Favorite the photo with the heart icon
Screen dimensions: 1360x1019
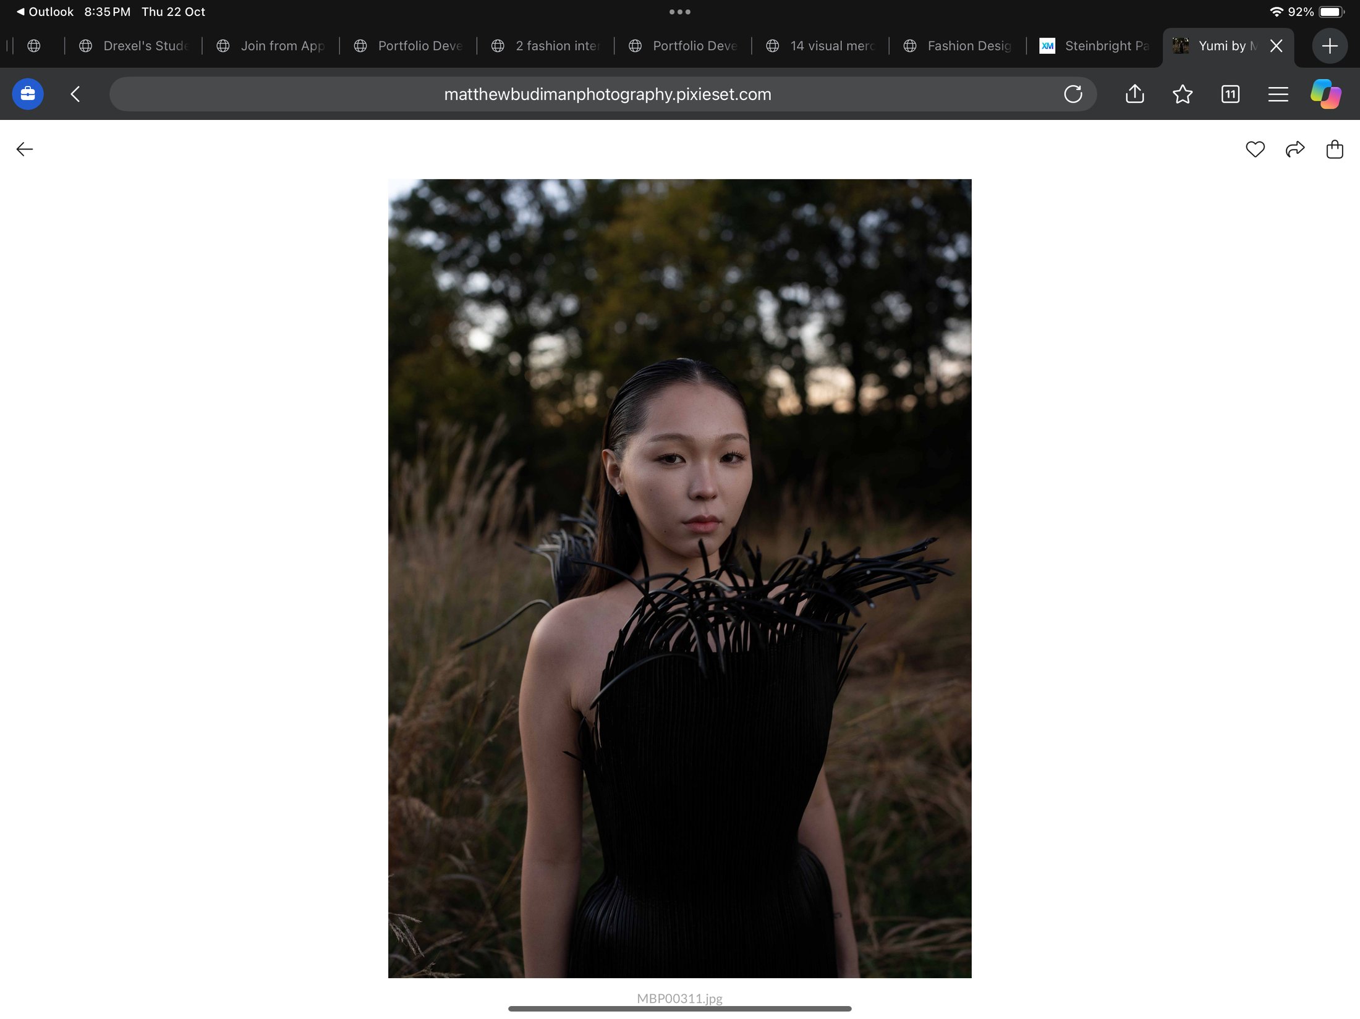(x=1255, y=149)
